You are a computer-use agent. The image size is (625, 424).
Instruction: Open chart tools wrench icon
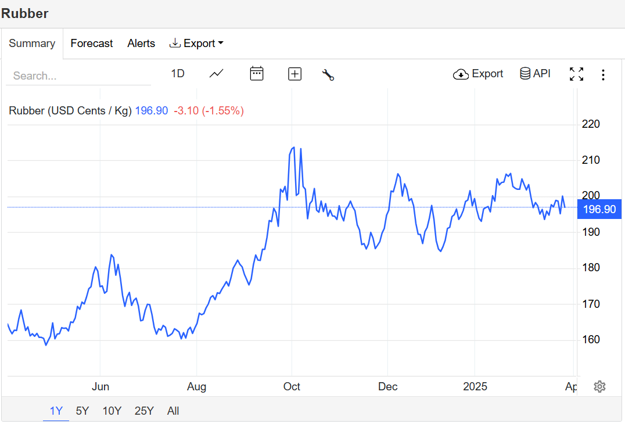(328, 74)
